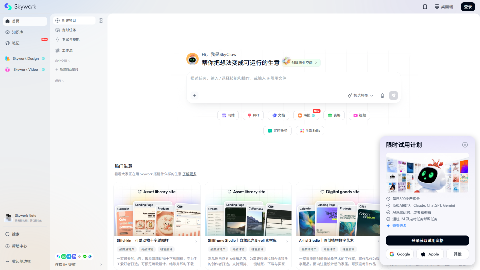This screenshot has width=480, height=270.
Task: Select the PPT skill chip
Action: click(x=253, y=115)
